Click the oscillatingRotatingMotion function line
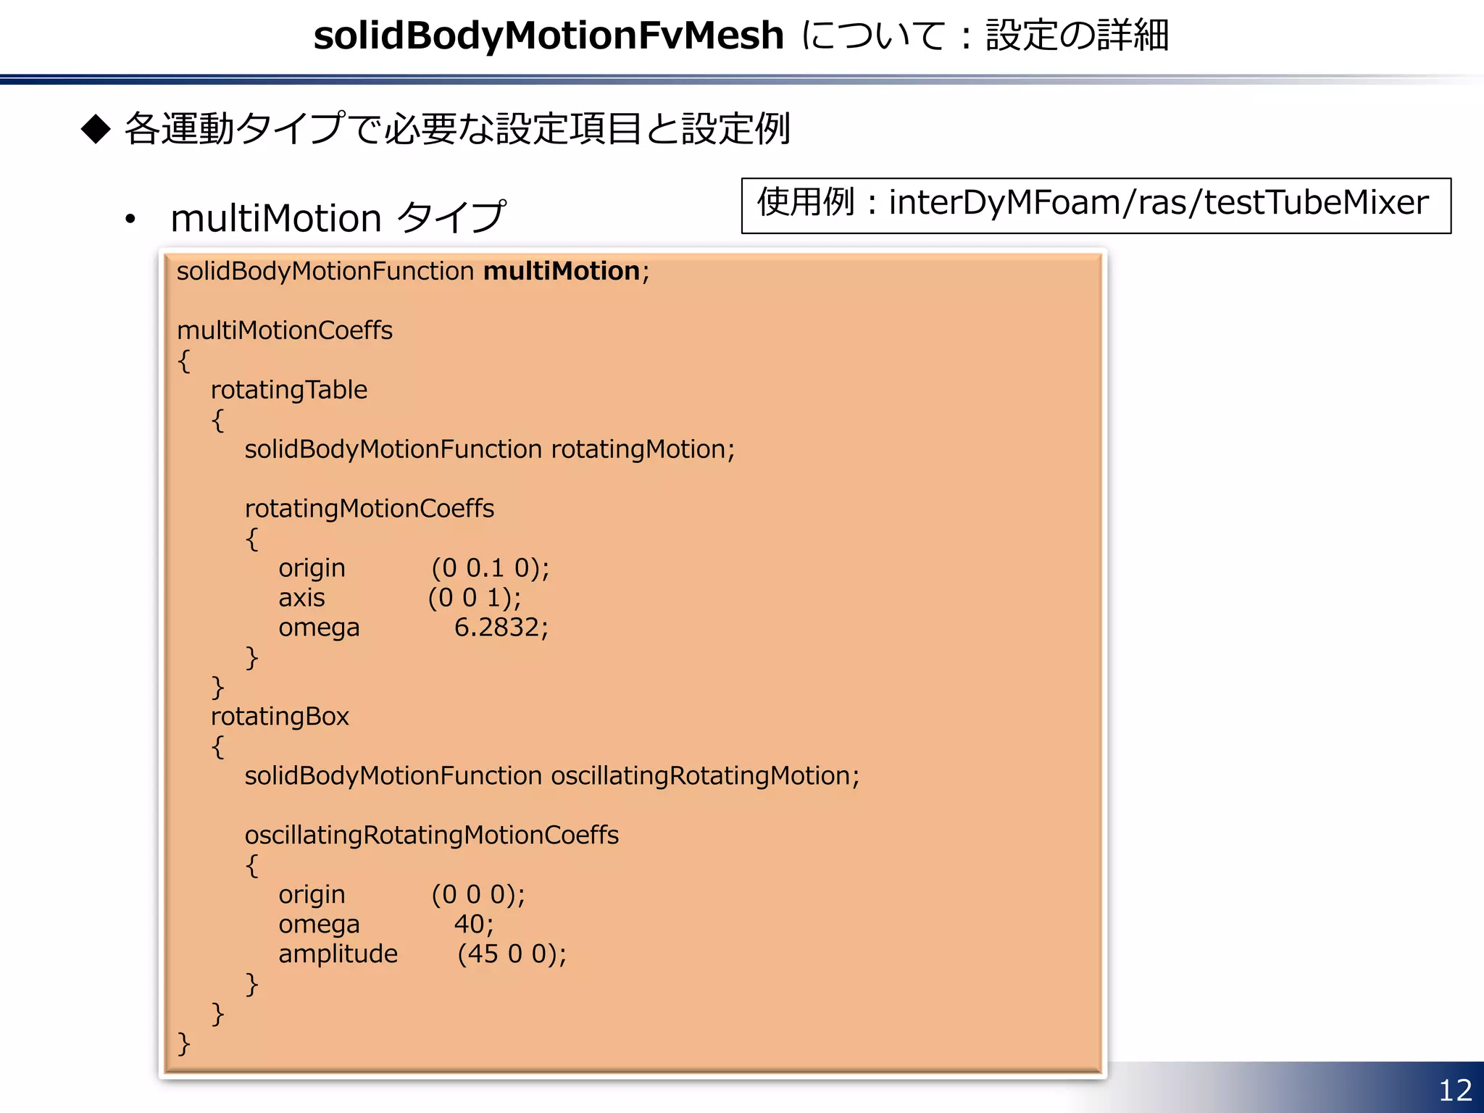Image resolution: width=1484 pixels, height=1113 pixels. [x=552, y=776]
